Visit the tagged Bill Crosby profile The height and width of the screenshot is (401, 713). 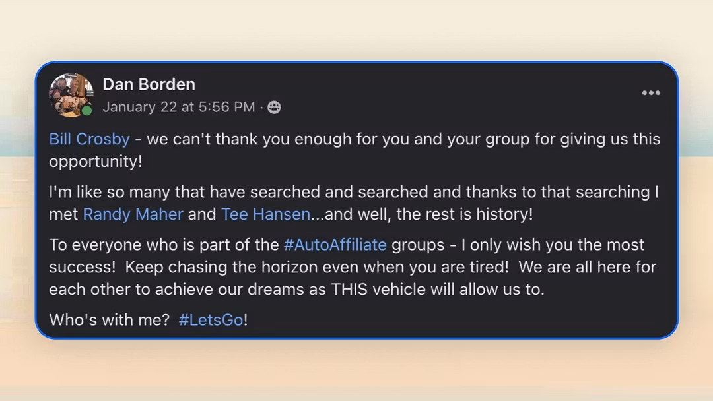click(x=89, y=139)
